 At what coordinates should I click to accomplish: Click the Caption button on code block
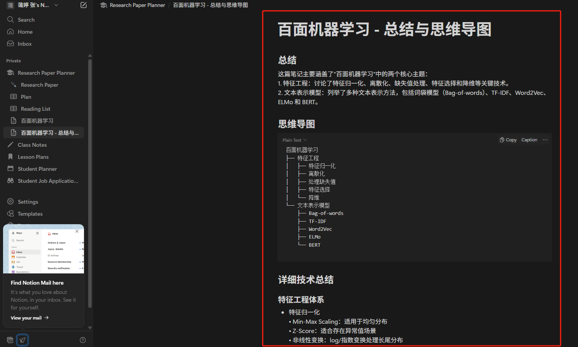click(529, 140)
